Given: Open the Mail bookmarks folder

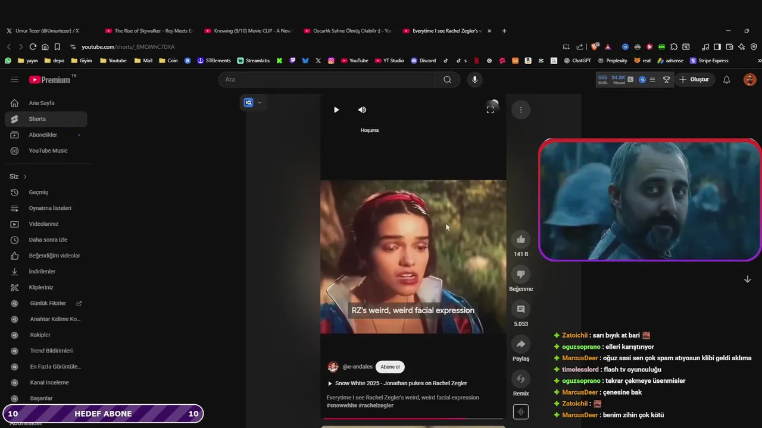Looking at the screenshot, I should point(143,61).
